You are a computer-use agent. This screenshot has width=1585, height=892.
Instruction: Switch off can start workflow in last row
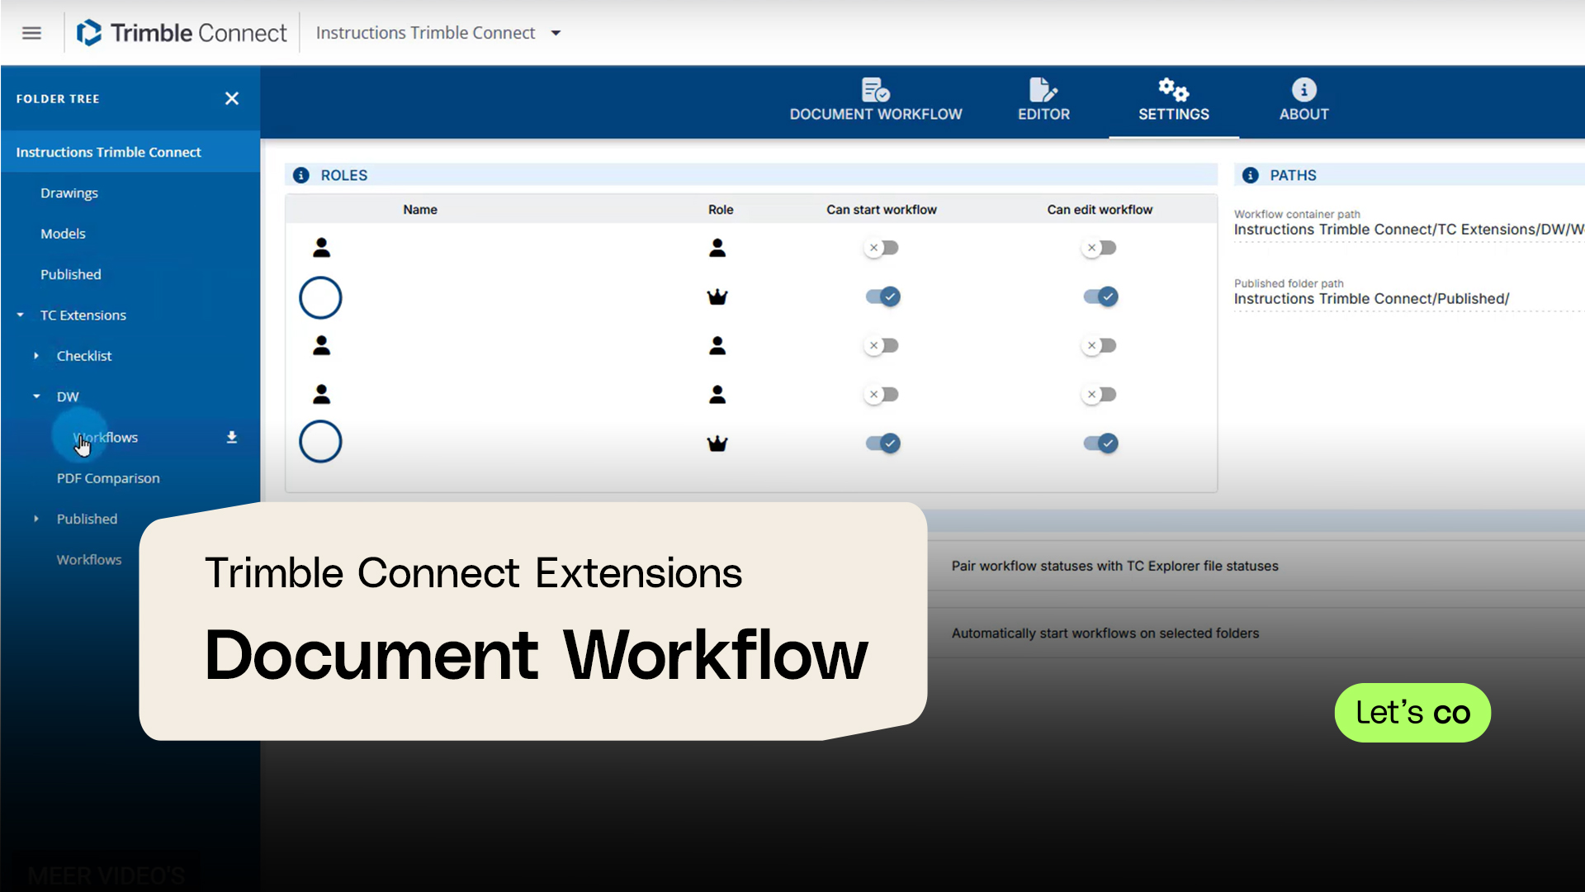pyautogui.click(x=882, y=444)
